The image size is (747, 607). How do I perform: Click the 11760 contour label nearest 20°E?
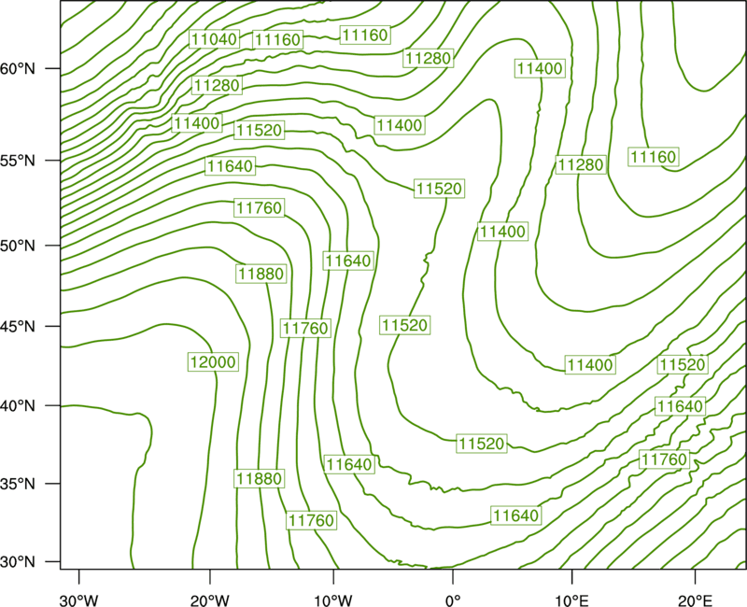coord(664,459)
